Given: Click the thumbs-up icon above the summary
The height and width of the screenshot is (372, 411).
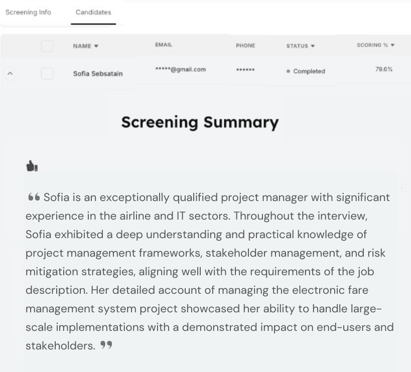Looking at the screenshot, I should pos(32,166).
